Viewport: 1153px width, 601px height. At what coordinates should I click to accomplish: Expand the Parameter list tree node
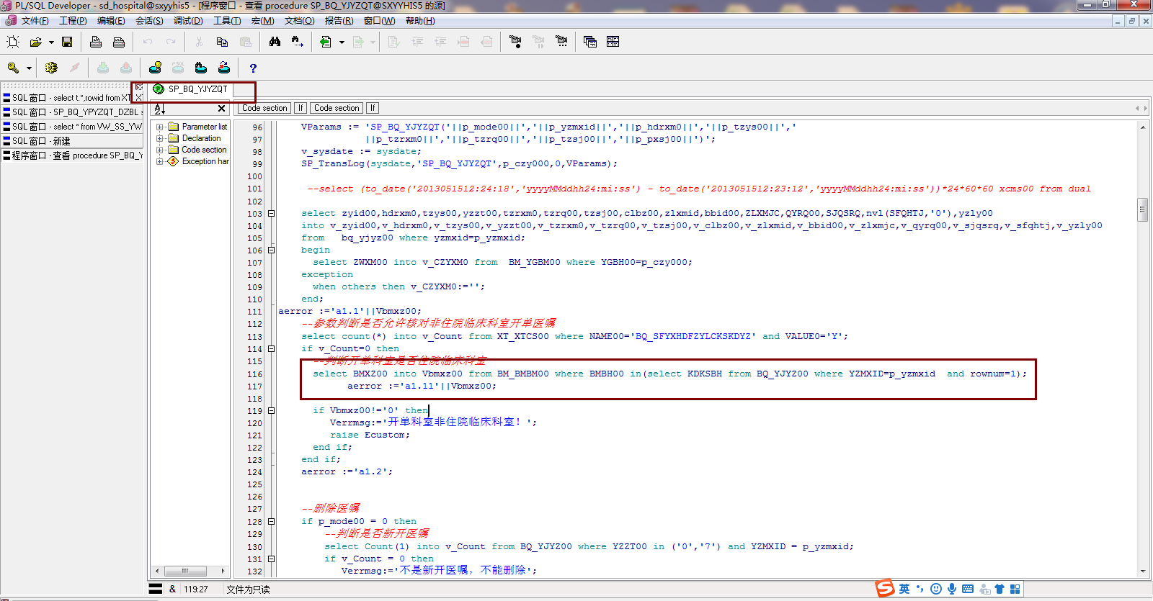click(x=160, y=127)
